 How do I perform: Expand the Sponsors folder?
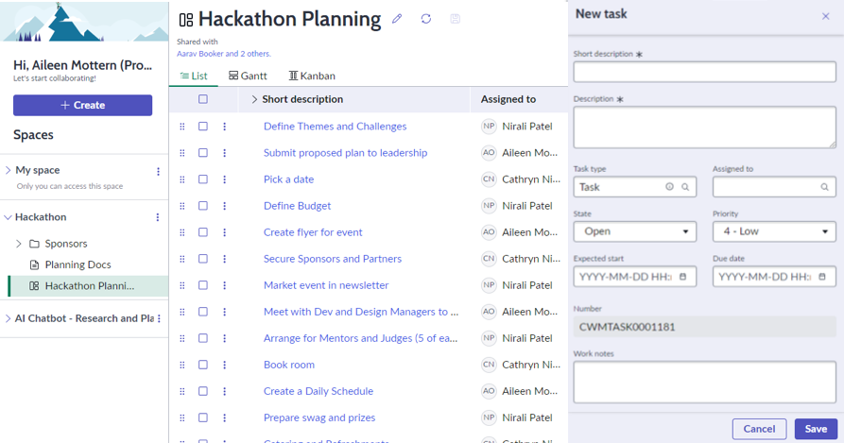pyautogui.click(x=19, y=244)
